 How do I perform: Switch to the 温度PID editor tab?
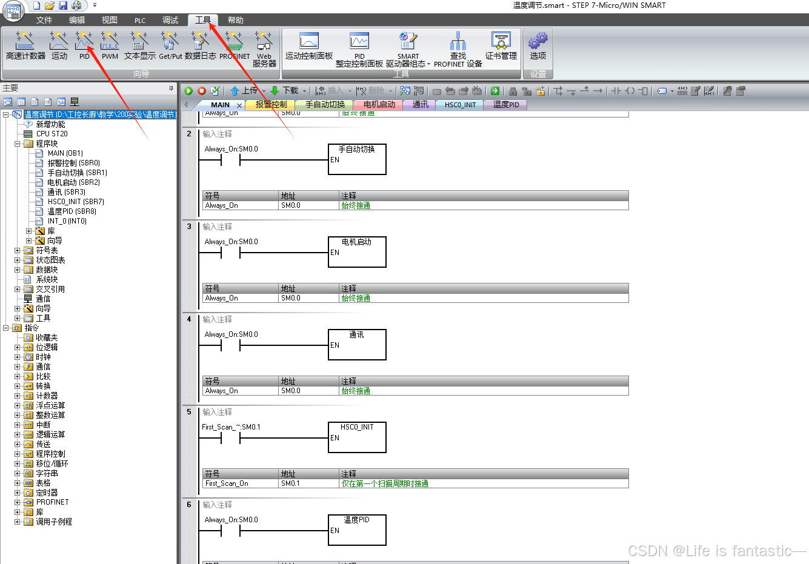point(506,105)
